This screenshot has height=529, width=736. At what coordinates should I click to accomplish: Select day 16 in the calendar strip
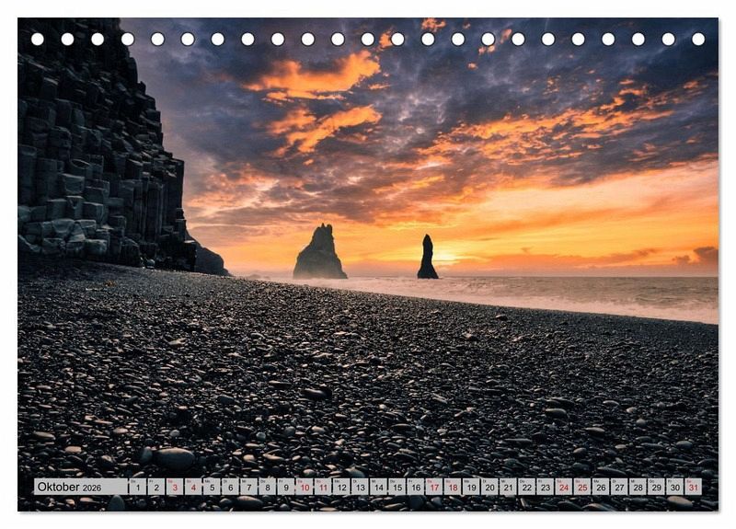pos(416,487)
